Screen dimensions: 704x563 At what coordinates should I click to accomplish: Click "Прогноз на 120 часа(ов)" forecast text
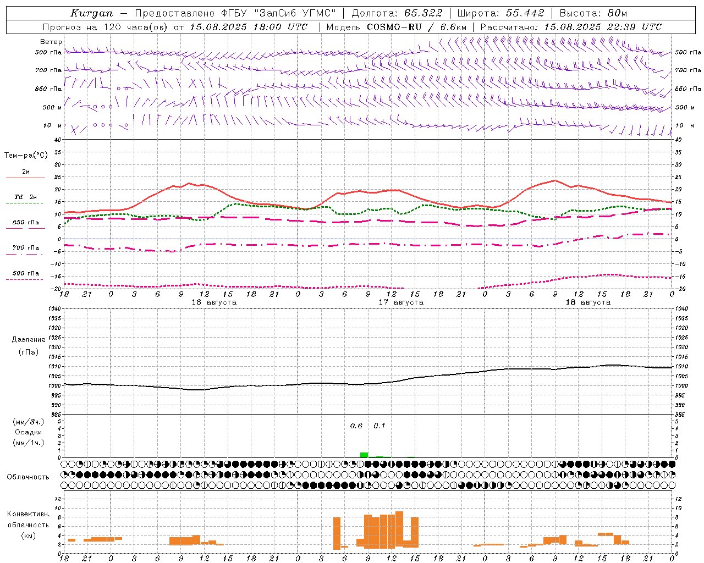pos(106,27)
